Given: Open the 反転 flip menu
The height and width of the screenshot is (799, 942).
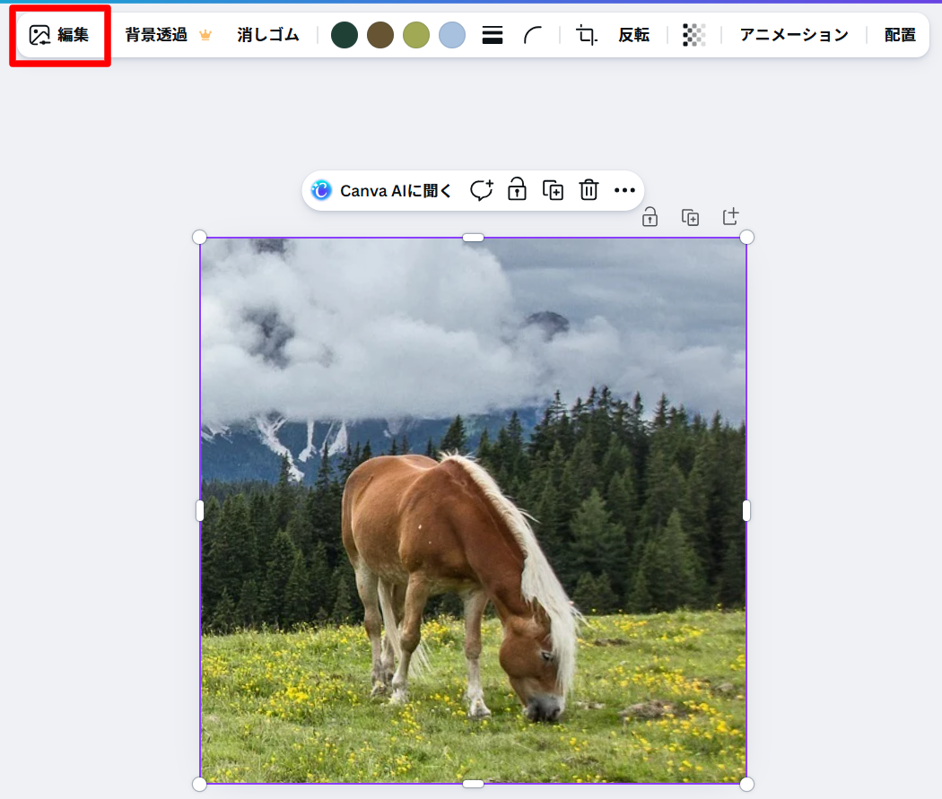Looking at the screenshot, I should [x=634, y=35].
